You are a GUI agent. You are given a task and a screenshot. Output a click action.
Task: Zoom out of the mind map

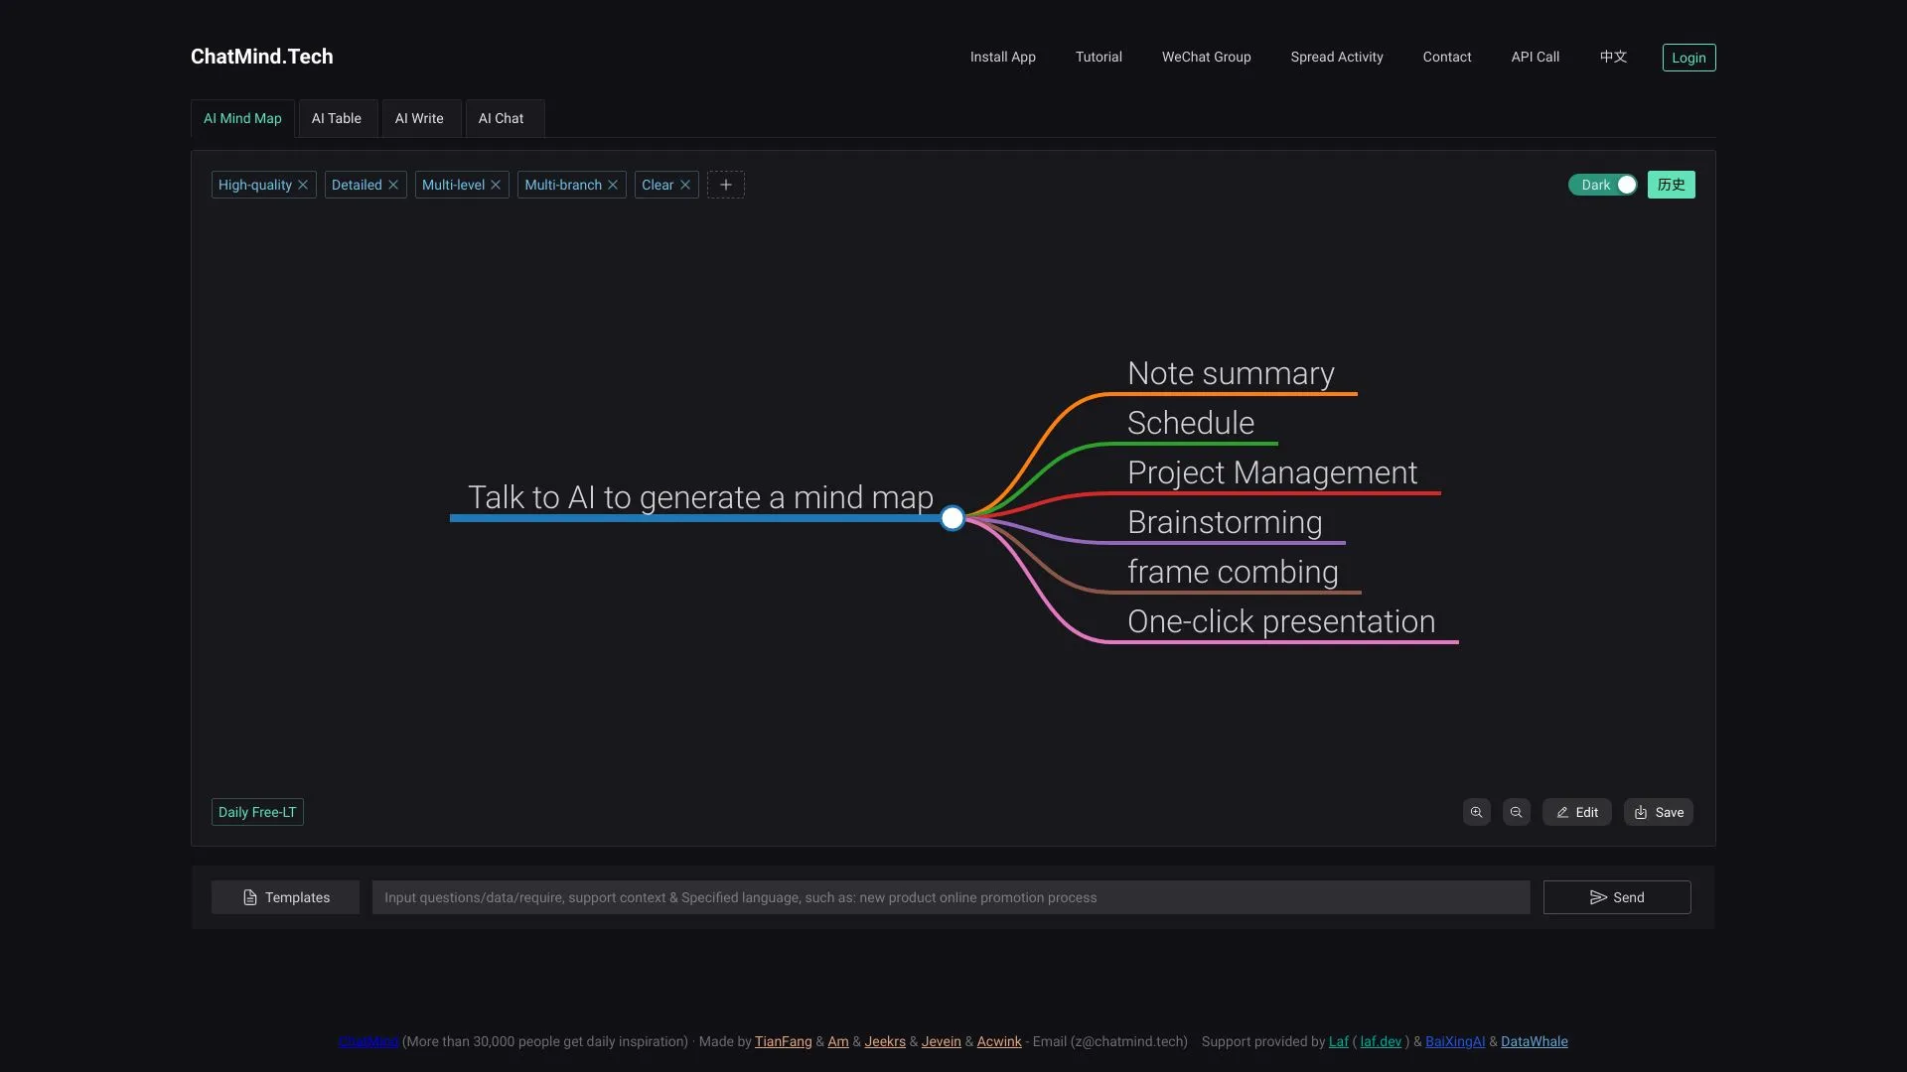click(x=1516, y=812)
